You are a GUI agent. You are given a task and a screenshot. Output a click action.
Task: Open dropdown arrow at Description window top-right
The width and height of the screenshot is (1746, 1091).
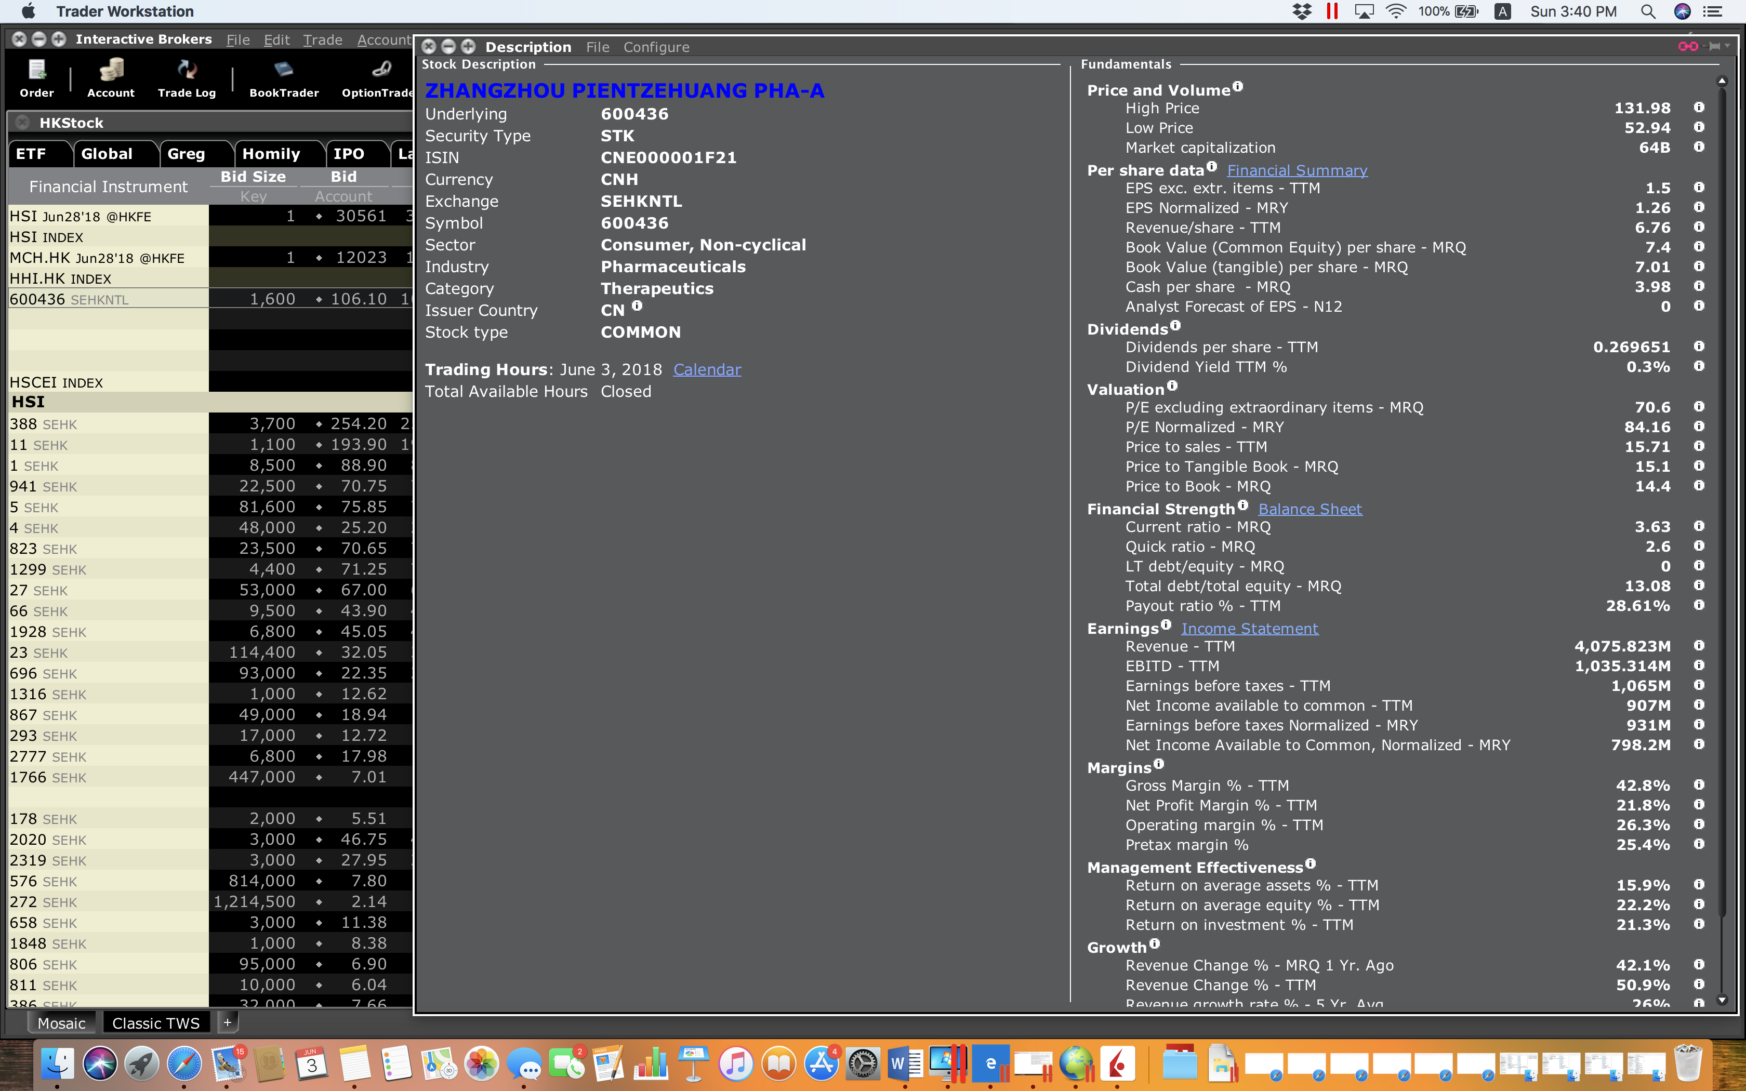[1727, 46]
